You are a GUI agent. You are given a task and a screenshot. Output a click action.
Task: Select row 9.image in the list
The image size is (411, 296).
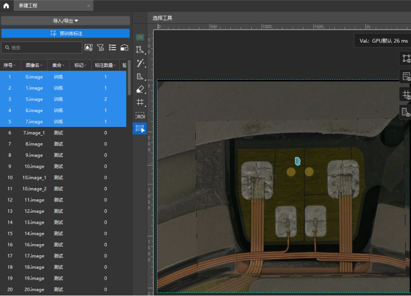(63, 155)
